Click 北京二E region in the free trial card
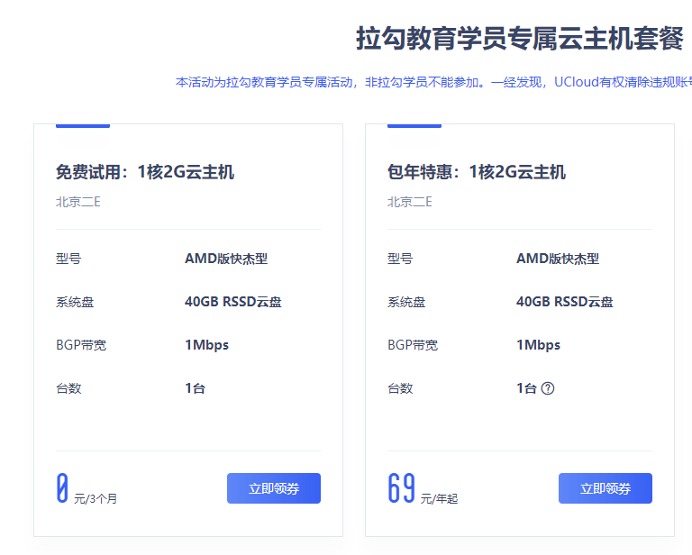The height and width of the screenshot is (555, 692). pyautogui.click(x=78, y=201)
